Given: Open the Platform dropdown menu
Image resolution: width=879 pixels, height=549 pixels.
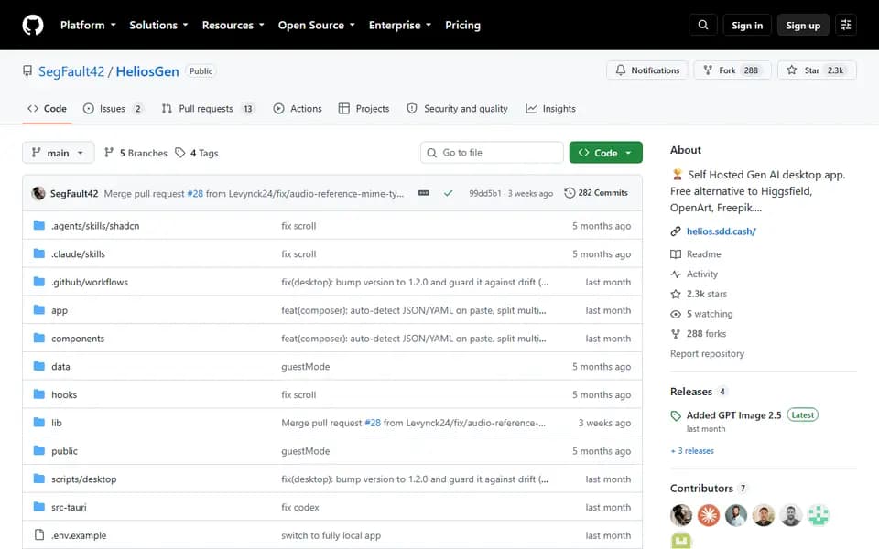Looking at the screenshot, I should (88, 26).
